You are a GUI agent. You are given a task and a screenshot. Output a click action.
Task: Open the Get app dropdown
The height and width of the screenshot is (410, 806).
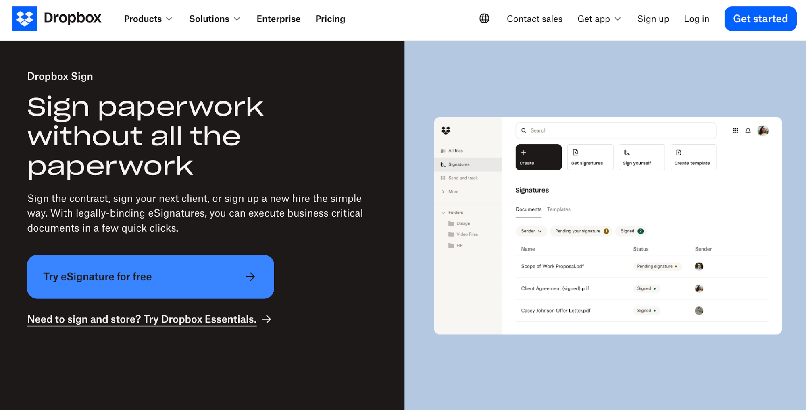[599, 19]
